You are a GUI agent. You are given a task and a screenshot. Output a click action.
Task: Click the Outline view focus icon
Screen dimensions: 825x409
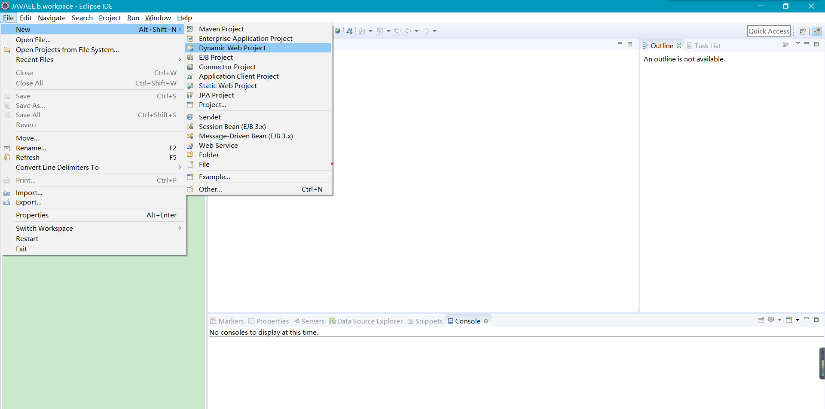[785, 45]
